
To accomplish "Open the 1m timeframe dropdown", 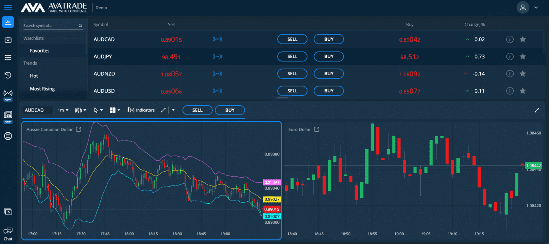I will click(x=63, y=110).
